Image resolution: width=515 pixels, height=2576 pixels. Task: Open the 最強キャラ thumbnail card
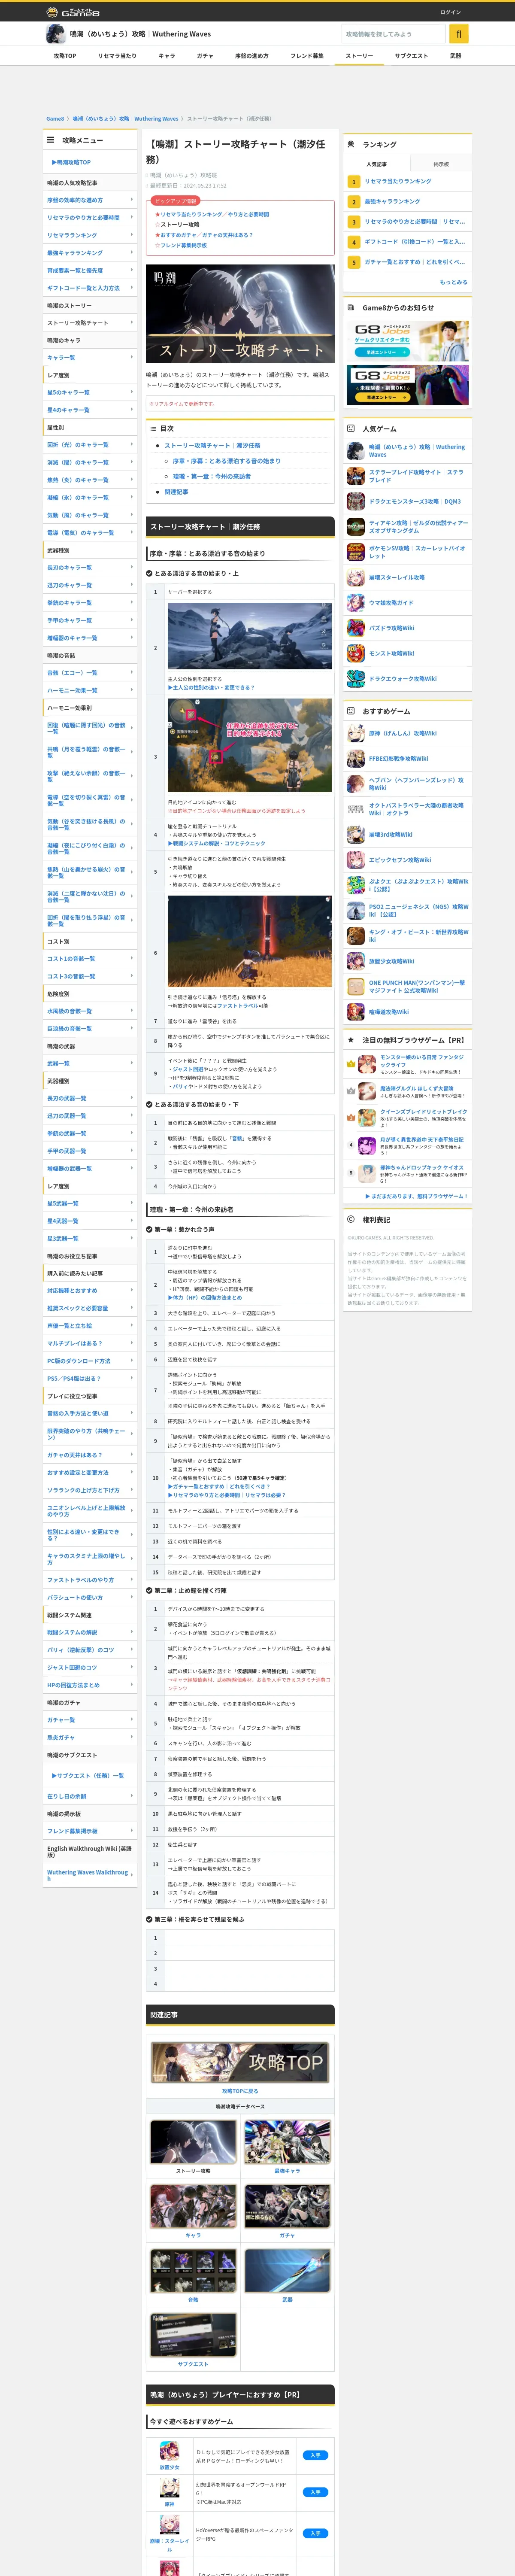pyautogui.click(x=287, y=2142)
